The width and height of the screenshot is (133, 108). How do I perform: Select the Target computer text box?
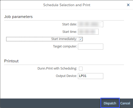click(90, 47)
